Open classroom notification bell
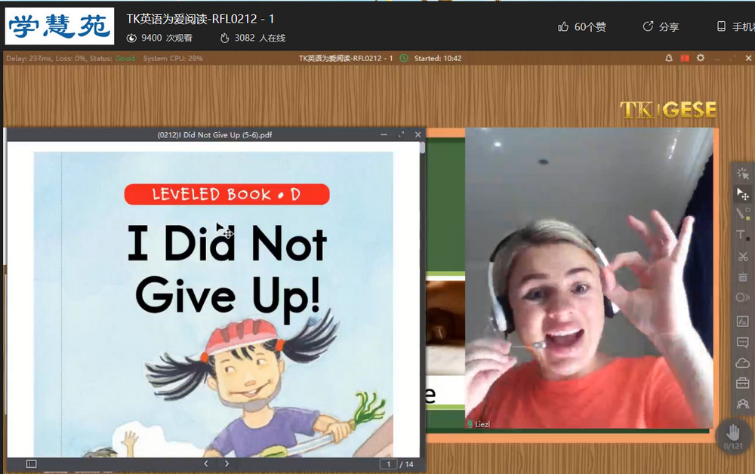 669,58
